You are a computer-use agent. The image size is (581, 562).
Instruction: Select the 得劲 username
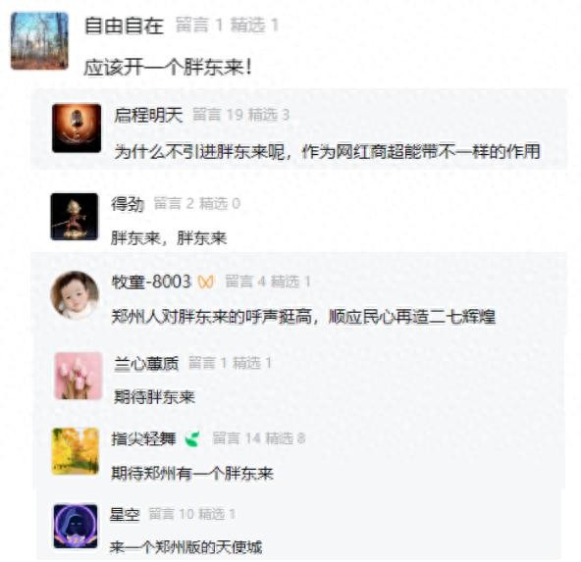tap(128, 204)
